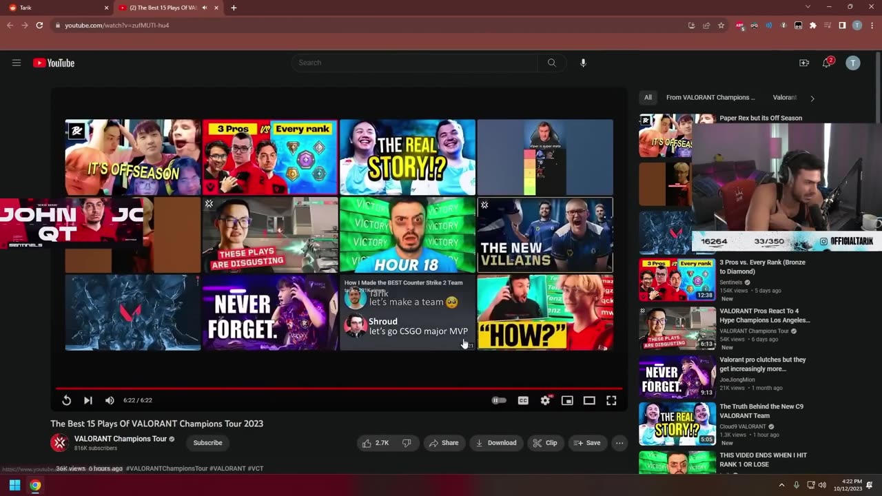Mute the video volume
Image resolution: width=882 pixels, height=496 pixels.
tap(110, 400)
